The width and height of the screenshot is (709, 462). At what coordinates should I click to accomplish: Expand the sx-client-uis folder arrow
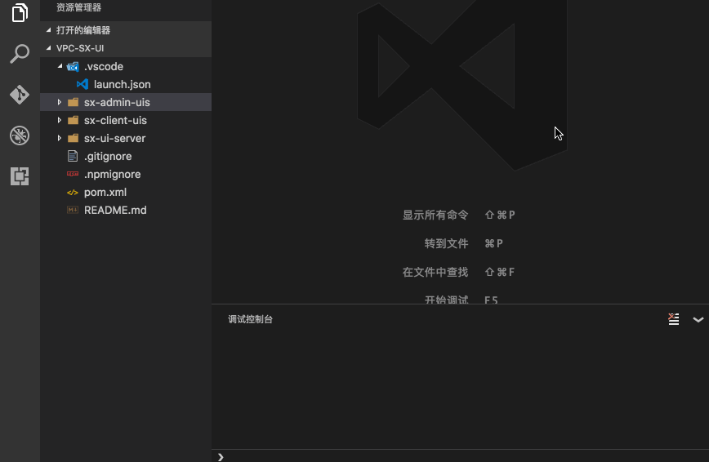click(60, 120)
